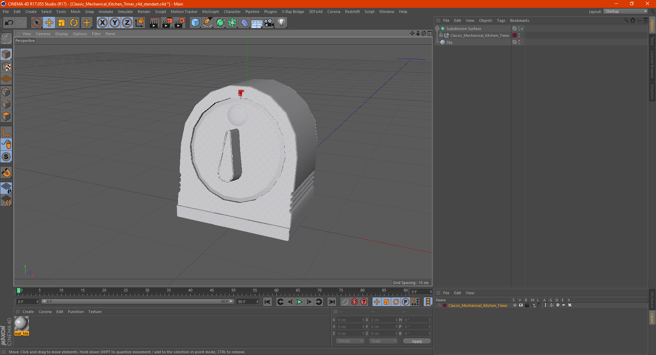Toggle X axis lock

[x=102, y=23]
